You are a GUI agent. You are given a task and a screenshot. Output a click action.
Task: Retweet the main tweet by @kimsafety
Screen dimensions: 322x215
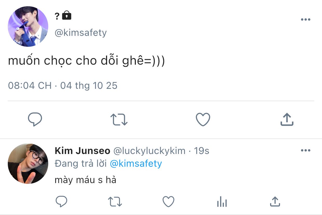pyautogui.click(x=119, y=120)
